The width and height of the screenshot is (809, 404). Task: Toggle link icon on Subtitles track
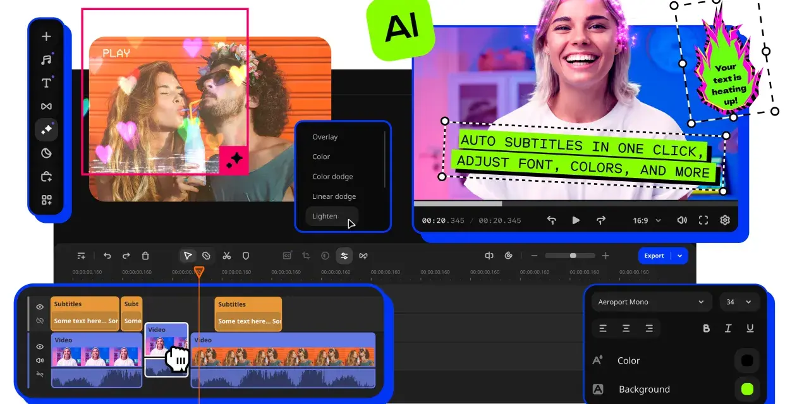point(40,321)
